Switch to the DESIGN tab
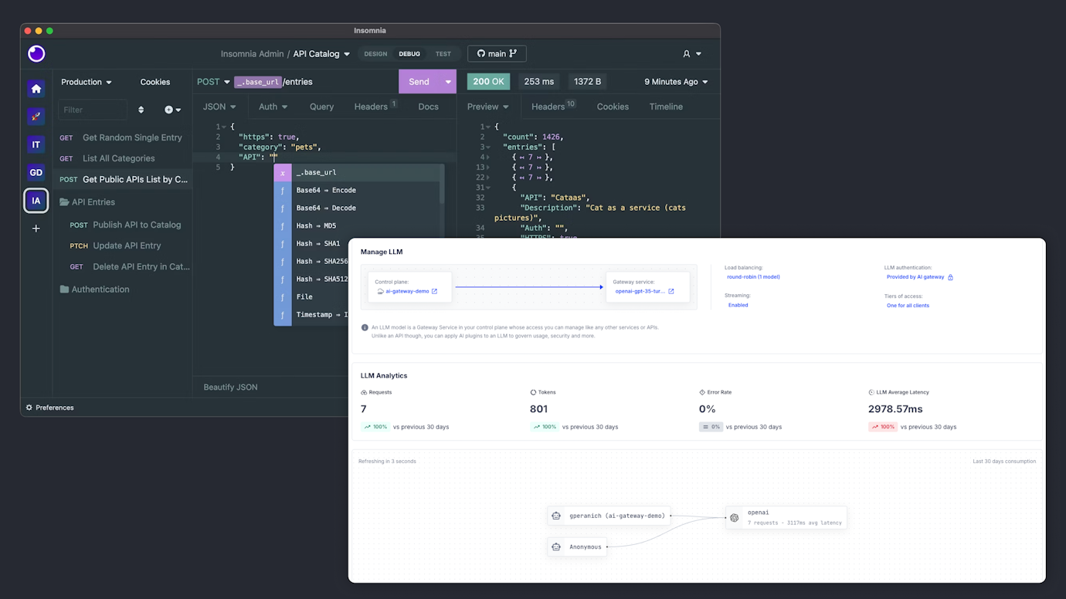This screenshot has height=599, width=1066. [x=375, y=53]
